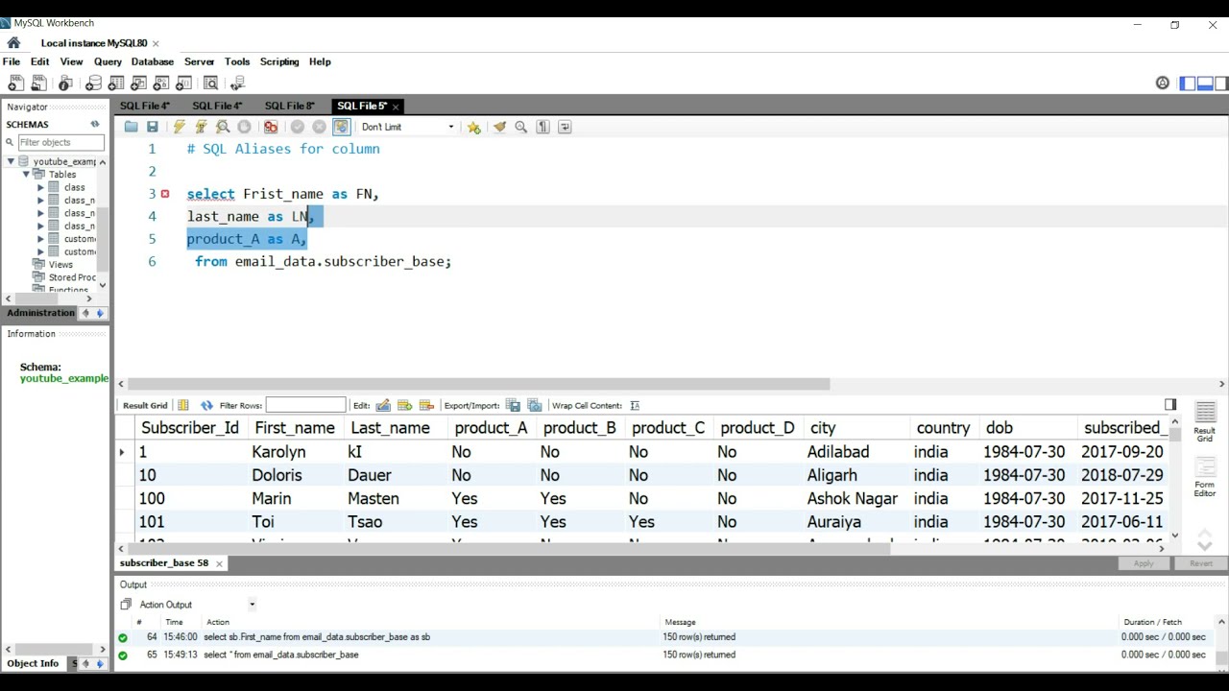Click the reconnect to DBMS icon

pos(237,83)
